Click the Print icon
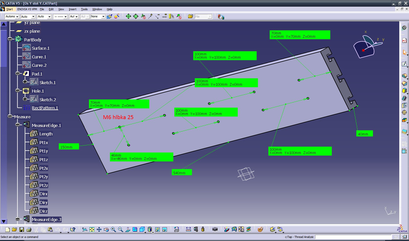 pos(29,230)
